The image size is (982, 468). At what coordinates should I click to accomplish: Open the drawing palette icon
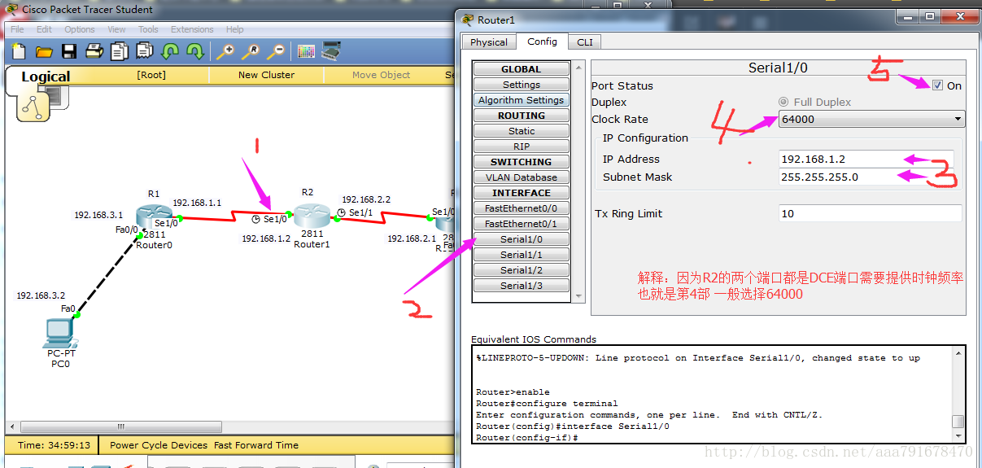point(306,51)
